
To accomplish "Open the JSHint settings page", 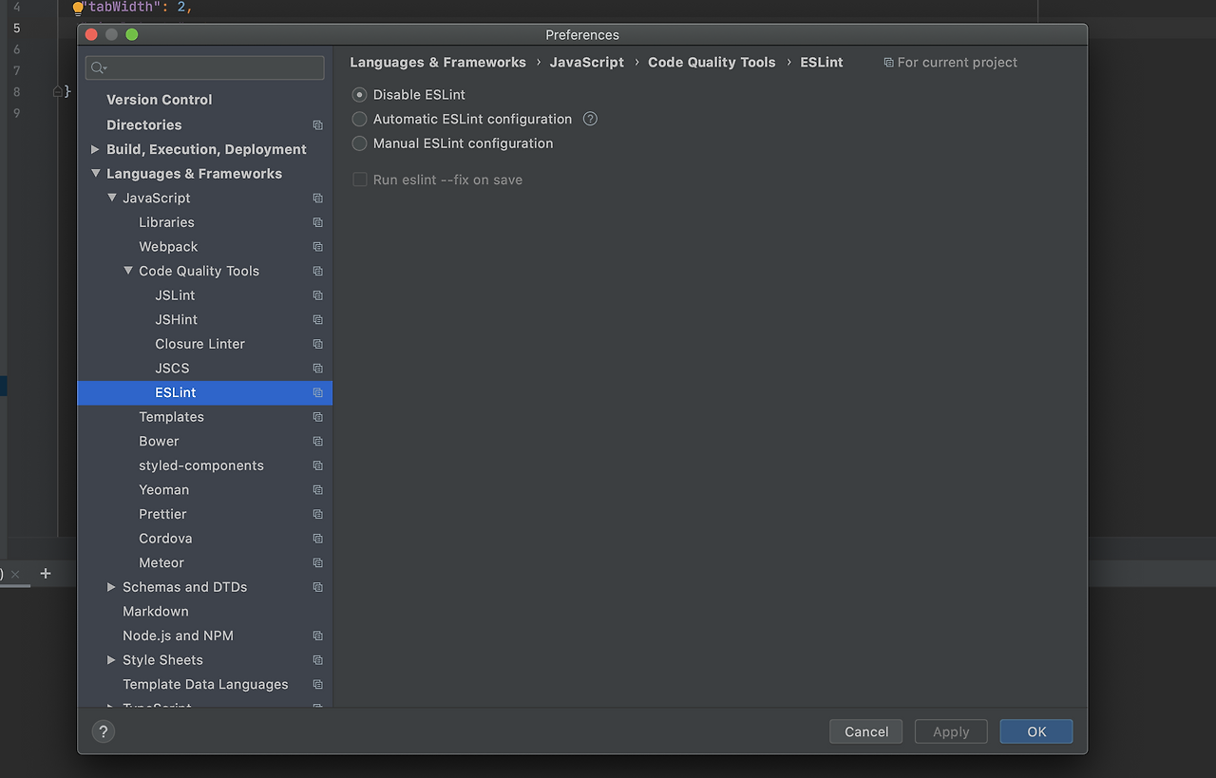I will pos(177,320).
